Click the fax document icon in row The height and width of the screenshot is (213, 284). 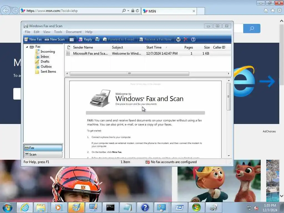tap(68, 54)
